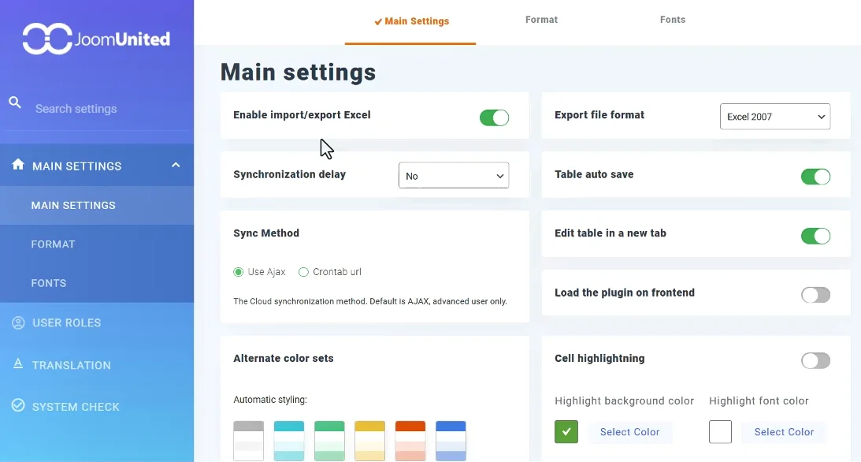Click checkmark icon on Main Settings tab
The width and height of the screenshot is (861, 462).
(378, 21)
